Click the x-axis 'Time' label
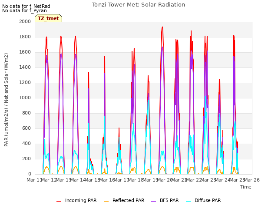The image size is (278, 209). [x=246, y=187]
